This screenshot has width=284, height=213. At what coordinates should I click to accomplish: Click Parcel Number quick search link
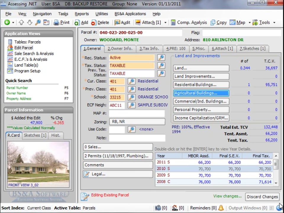[17, 88]
